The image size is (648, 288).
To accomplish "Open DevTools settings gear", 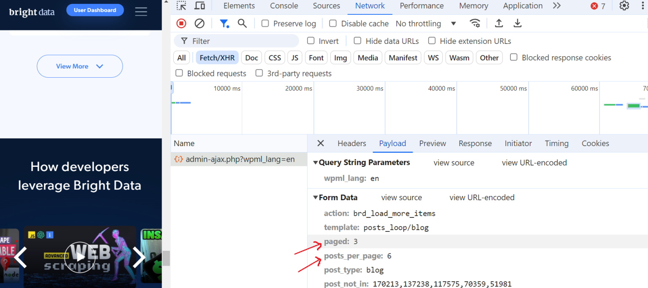I will tap(624, 6).
